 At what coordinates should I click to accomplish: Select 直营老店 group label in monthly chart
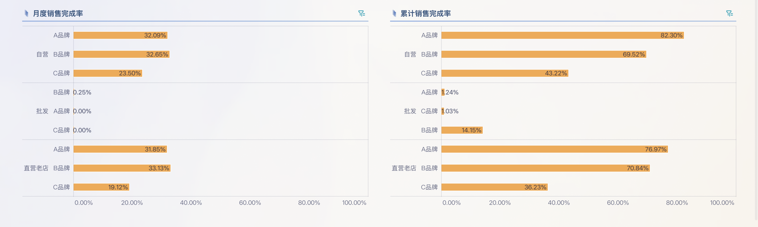[x=36, y=168]
